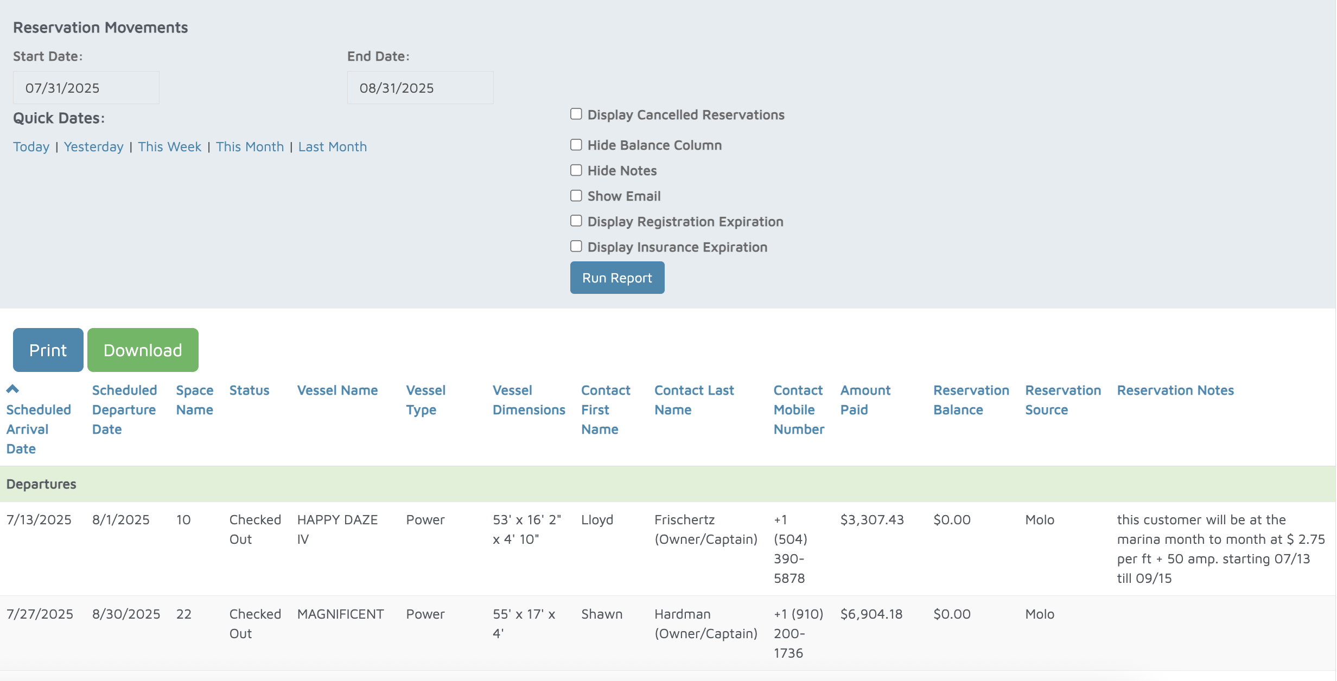Sort by Reservation Notes column header
Screen dimensions: 1337x681
1175,390
